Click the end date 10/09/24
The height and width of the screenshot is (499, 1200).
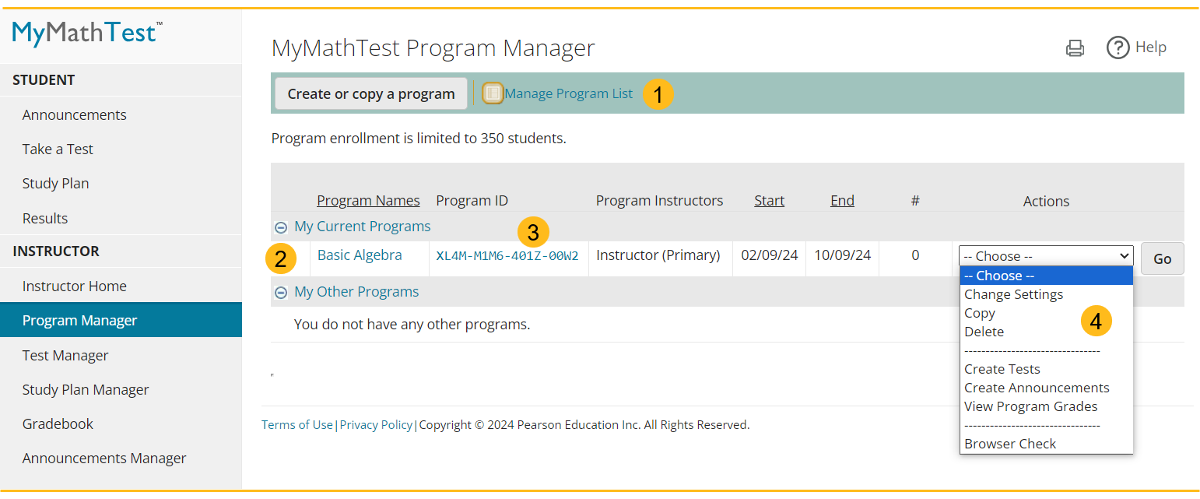pyautogui.click(x=843, y=255)
